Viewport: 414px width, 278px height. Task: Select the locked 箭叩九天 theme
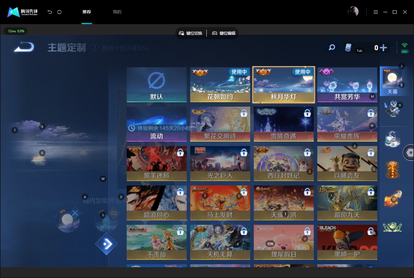347,203
